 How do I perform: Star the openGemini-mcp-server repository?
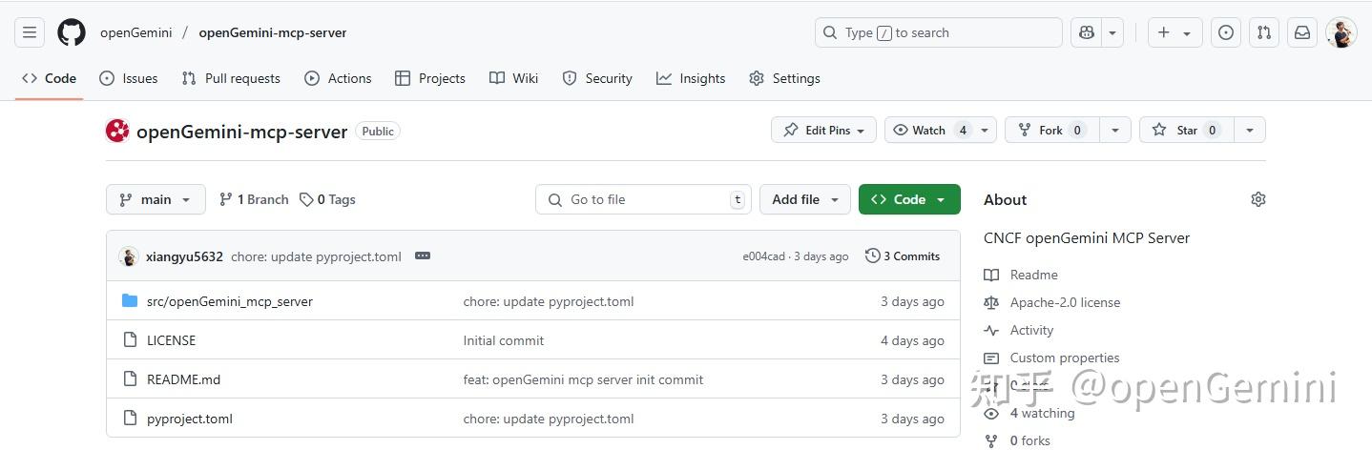pos(1186,130)
